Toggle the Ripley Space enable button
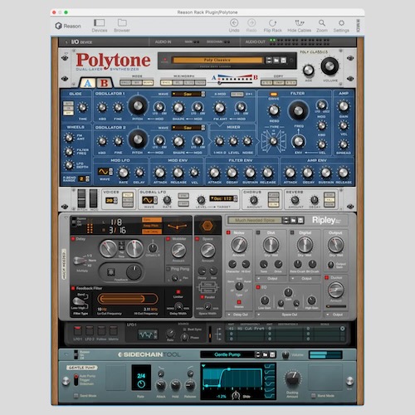The width and height of the screenshot is (415, 415). [x=198, y=239]
